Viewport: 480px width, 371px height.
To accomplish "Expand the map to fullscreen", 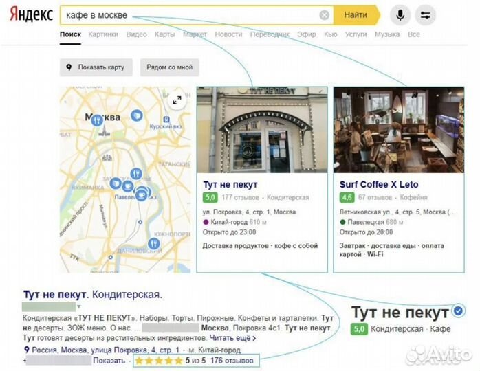I will [x=177, y=100].
